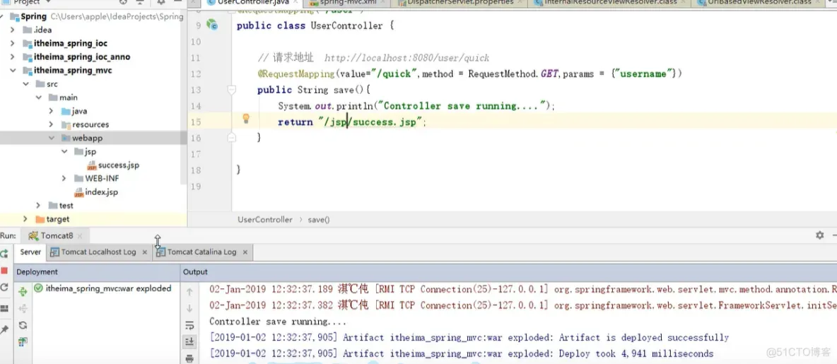Image resolution: width=837 pixels, height=364 pixels.
Task: Click the @RequestMapping annotation on line 12
Action: pyautogui.click(x=295, y=74)
